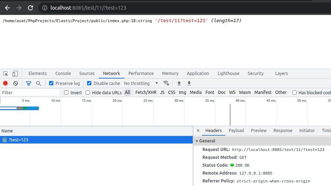Click the Remote Address 127.0.0.1:8085 value

point(256,173)
